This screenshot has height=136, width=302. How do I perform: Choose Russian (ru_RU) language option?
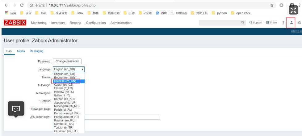[x=69, y=120]
